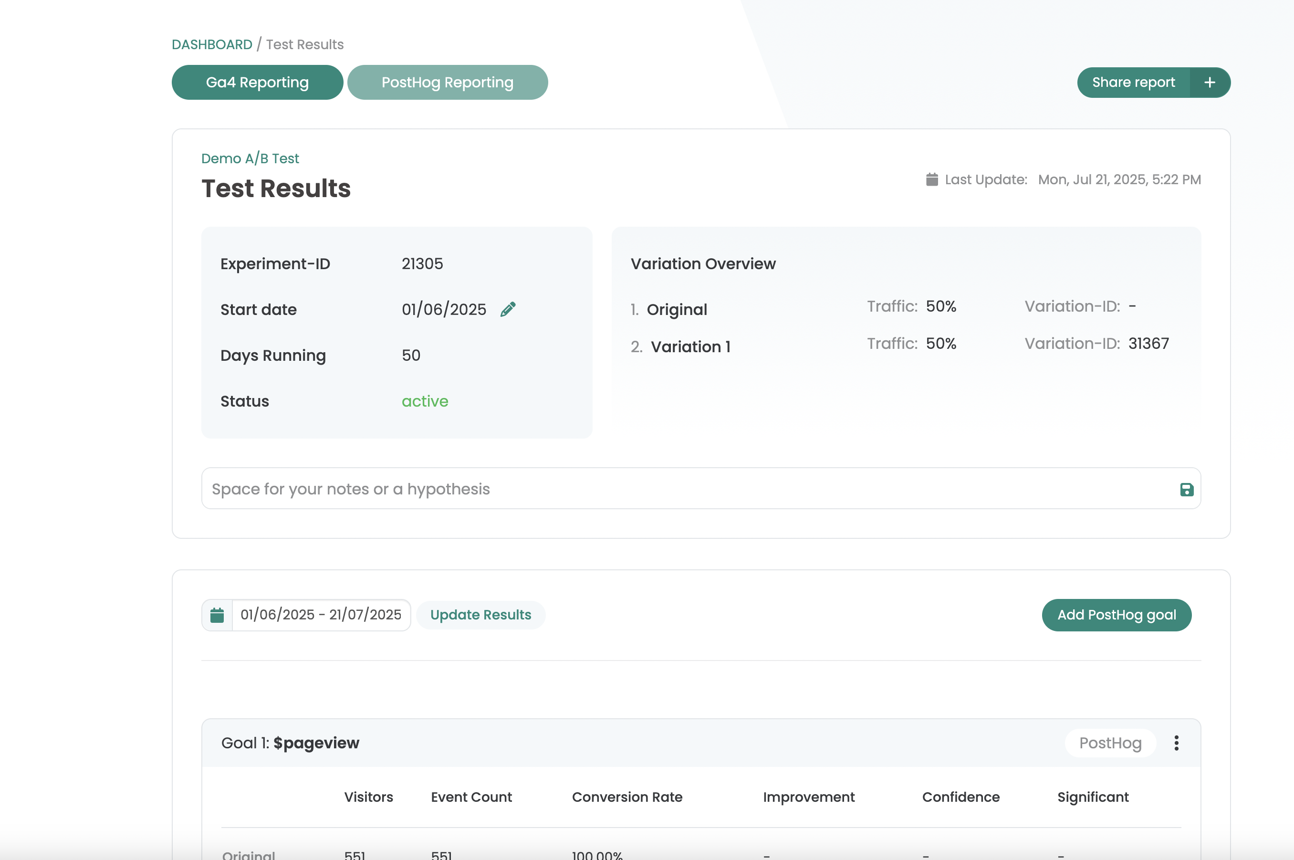Click the Add PostHog goal button
Image resolution: width=1294 pixels, height=860 pixels.
1117,615
